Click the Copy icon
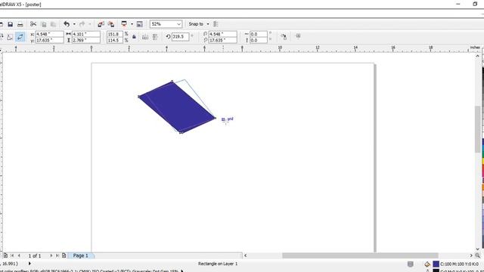 click(44, 24)
